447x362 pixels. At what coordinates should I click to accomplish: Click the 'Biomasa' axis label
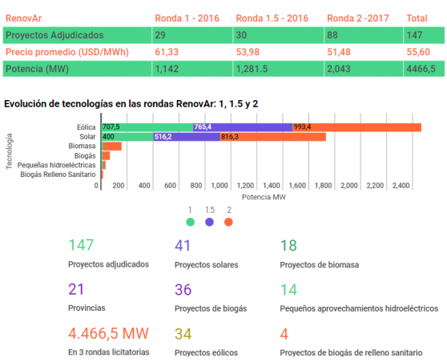[82, 146]
